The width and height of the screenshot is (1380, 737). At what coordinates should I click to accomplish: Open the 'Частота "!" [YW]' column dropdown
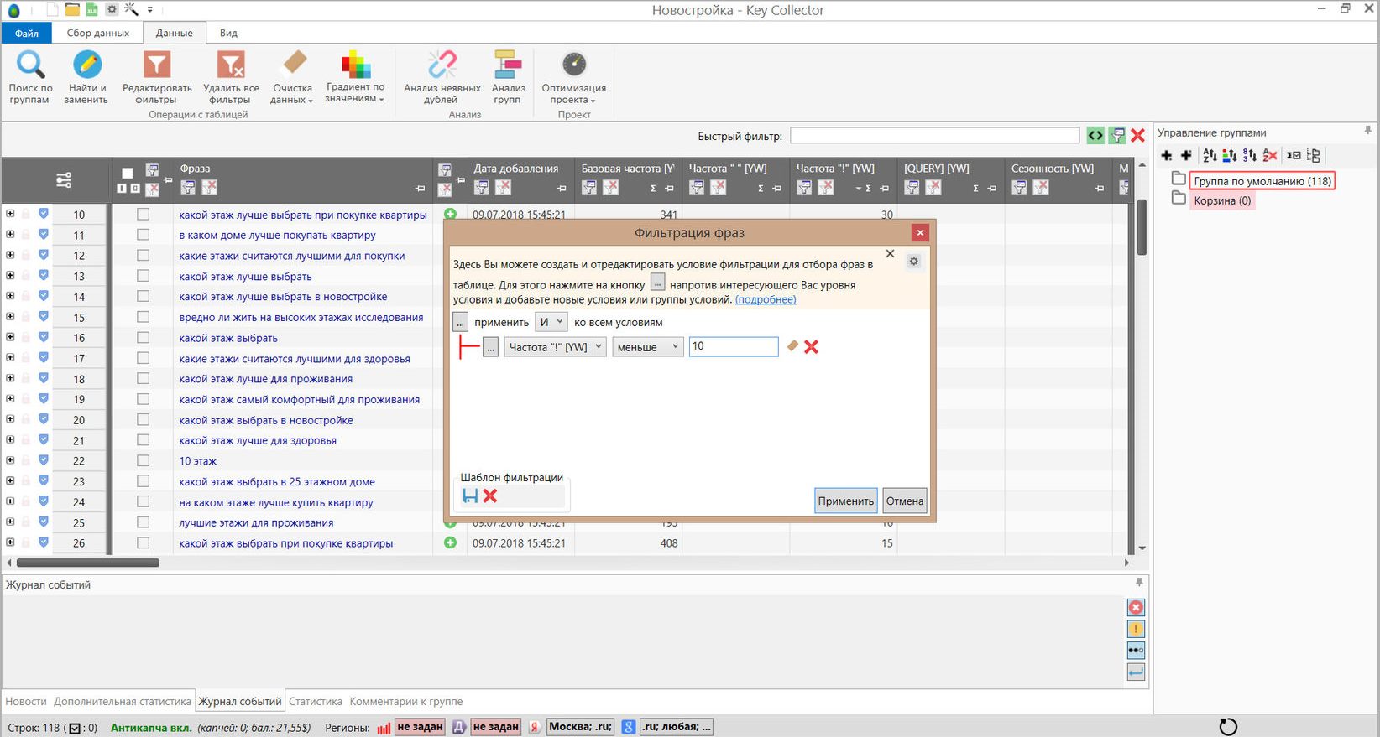pyautogui.click(x=554, y=347)
